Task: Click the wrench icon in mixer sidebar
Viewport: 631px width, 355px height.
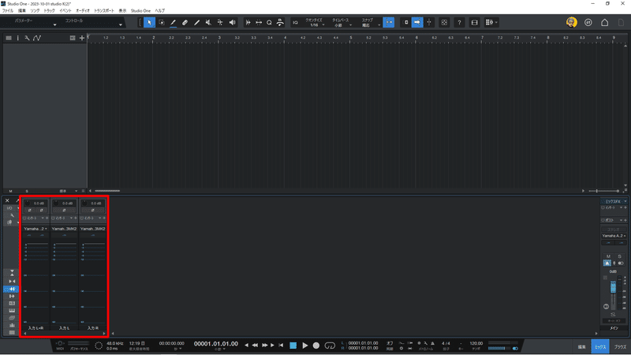Action: [12, 215]
